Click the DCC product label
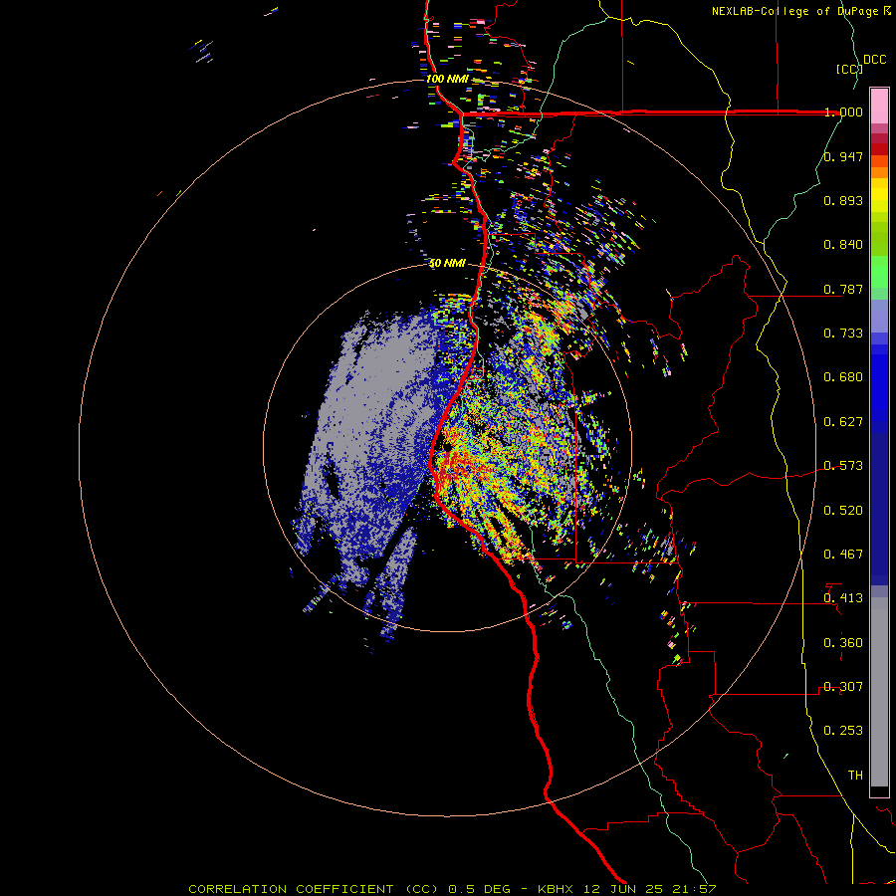Screen dimensions: 896x896 (874, 60)
